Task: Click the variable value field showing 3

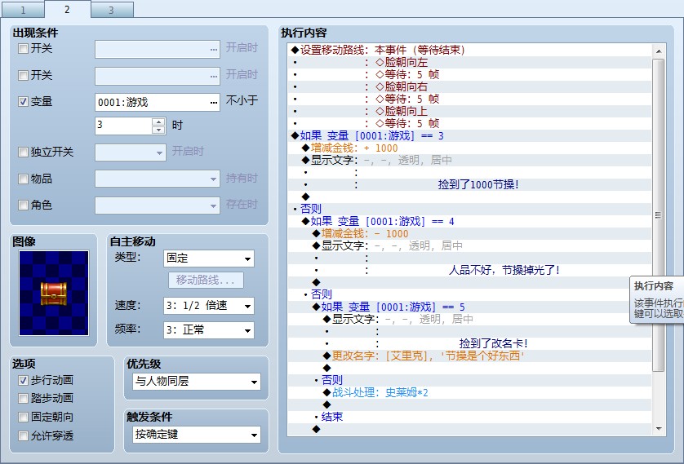Action: [x=124, y=126]
